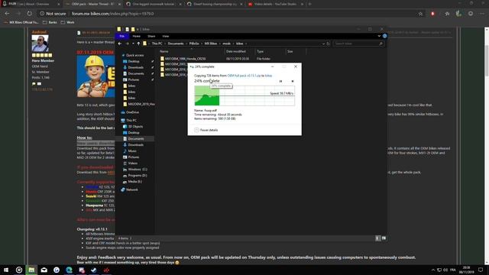Image resolution: width=489 pixels, height=275 pixels.
Task: Open Mail app from the taskbar
Action: (44, 270)
